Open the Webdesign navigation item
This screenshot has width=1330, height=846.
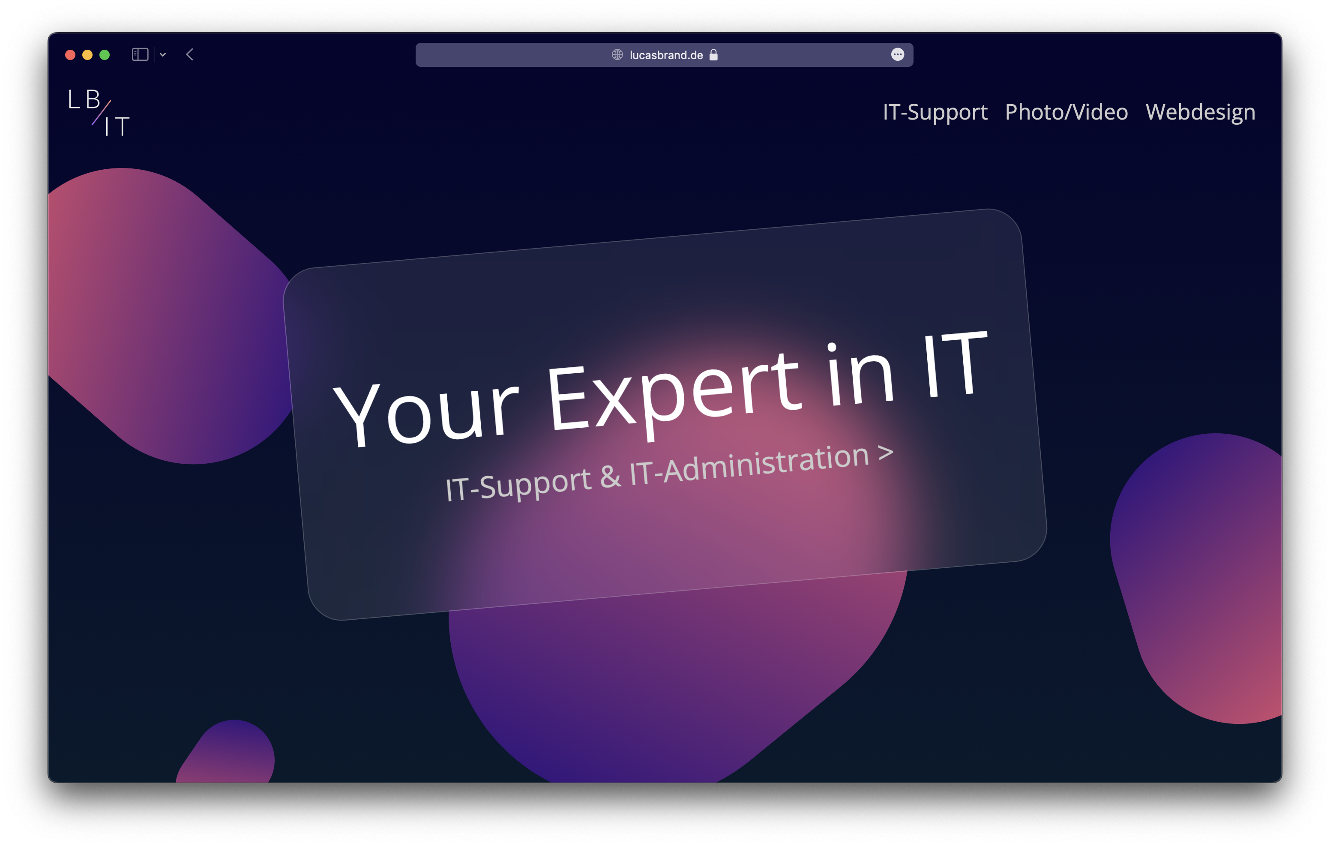1200,112
